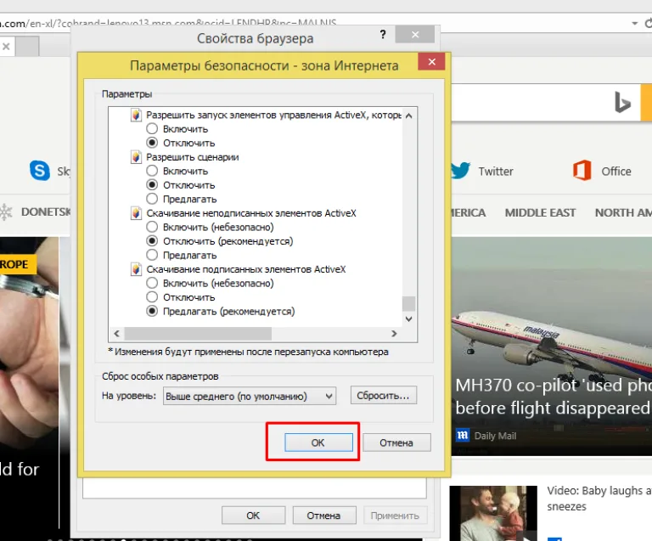Click the horizontal scrollbar thumb

[198, 334]
